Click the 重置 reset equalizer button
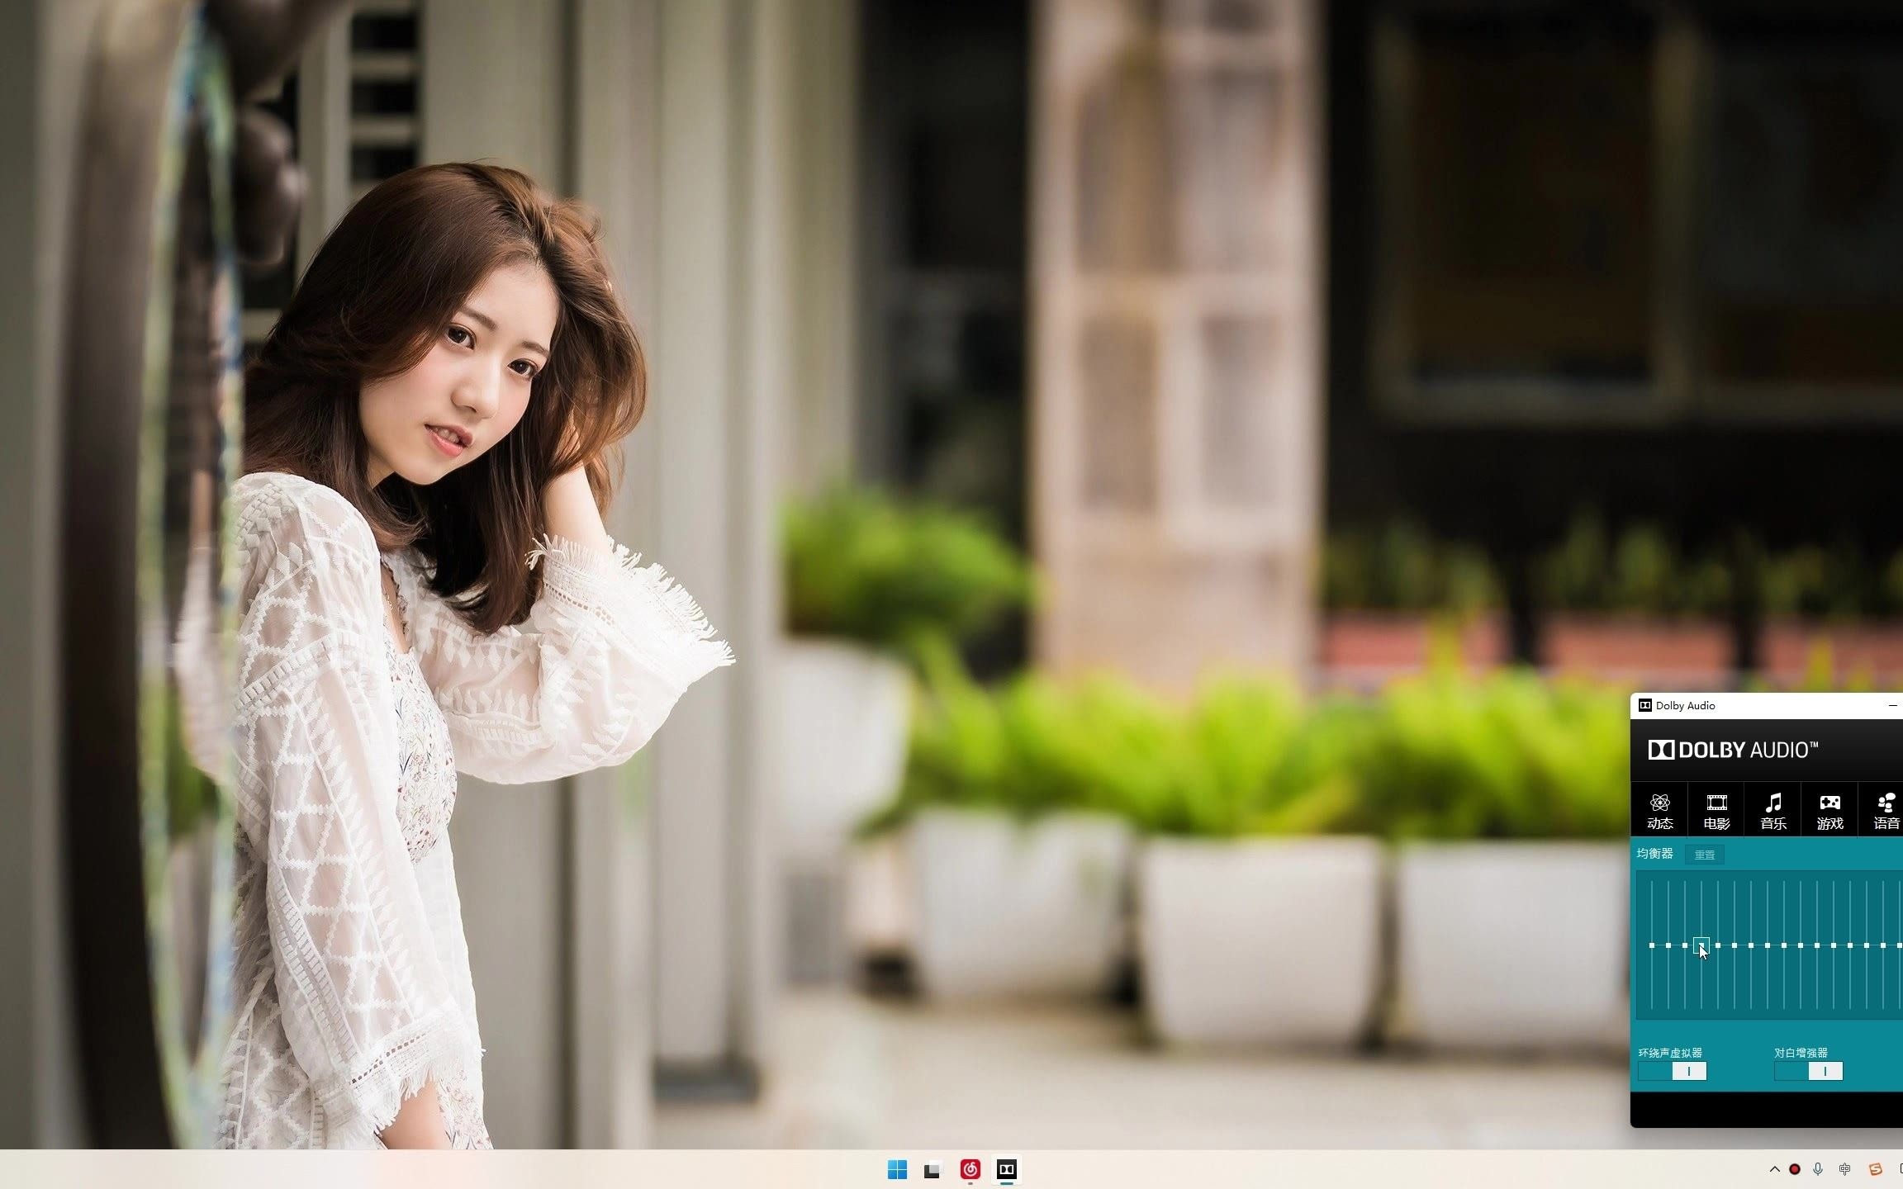The height and width of the screenshot is (1189, 1903). [x=1704, y=855]
